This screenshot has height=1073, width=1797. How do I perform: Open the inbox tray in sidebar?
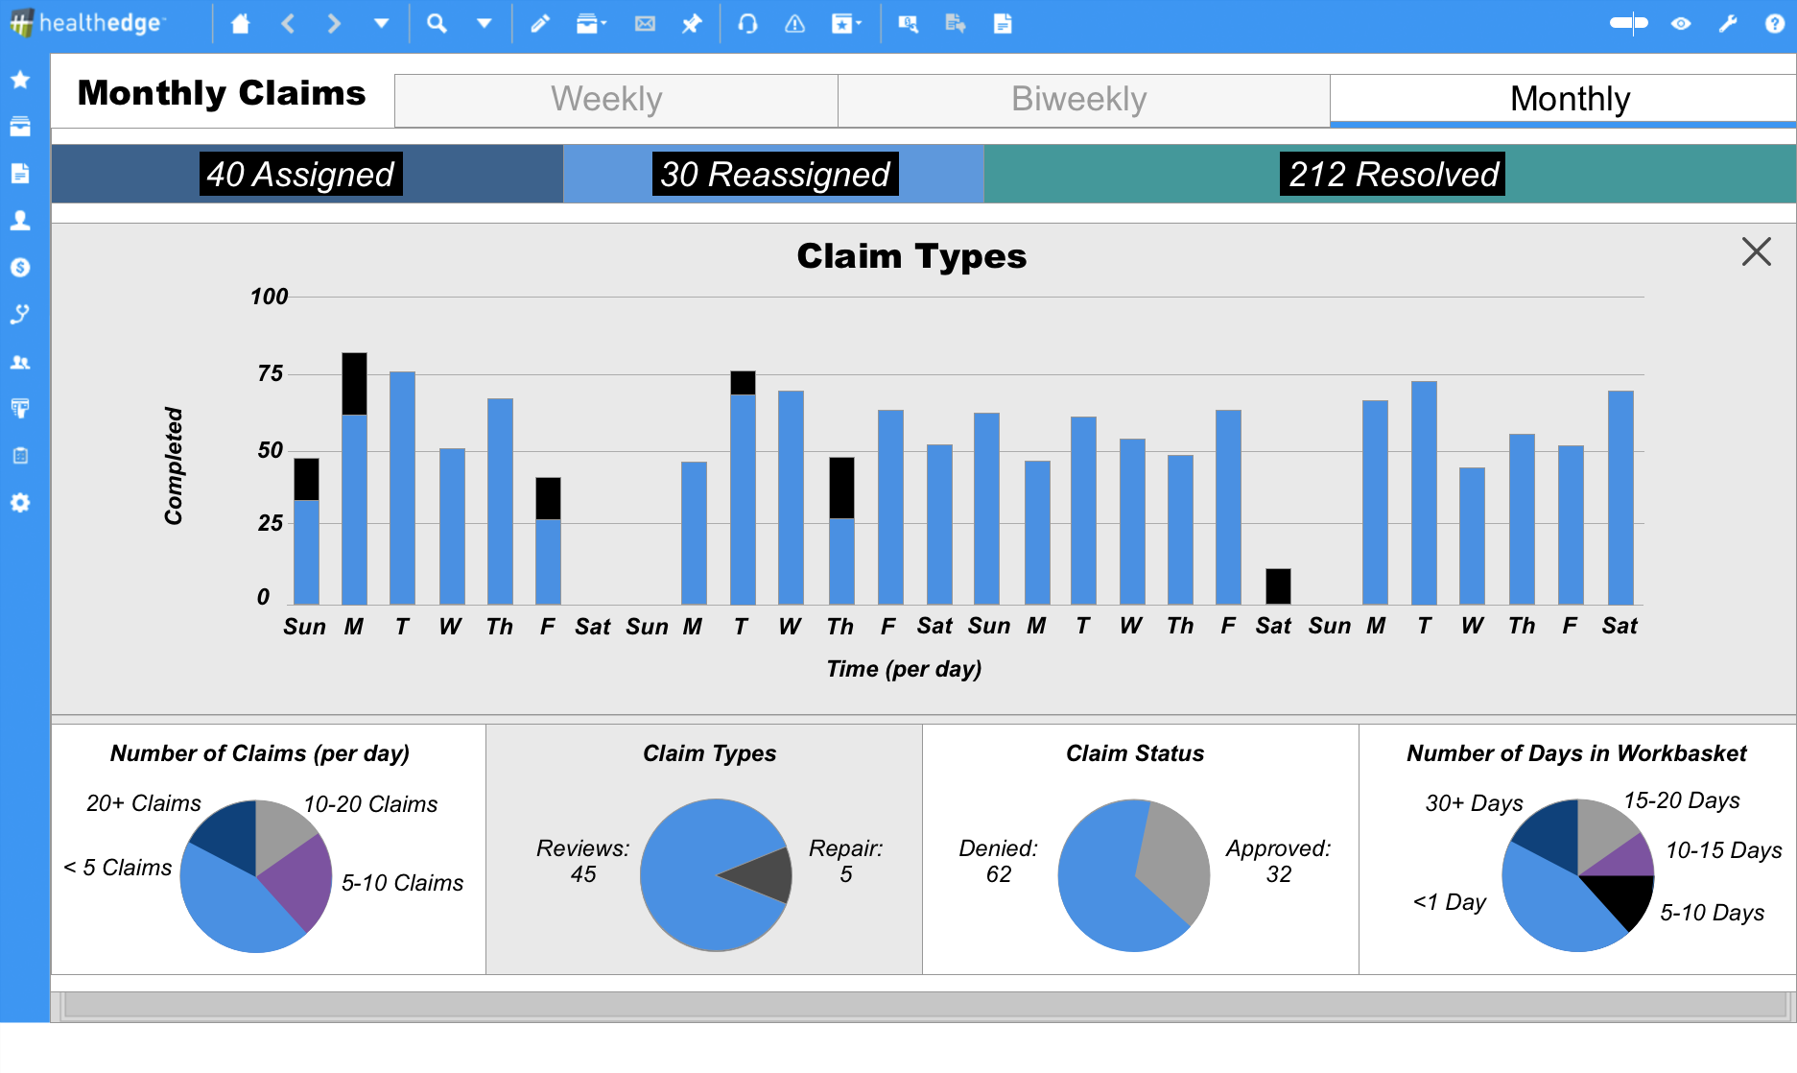pyautogui.click(x=20, y=127)
